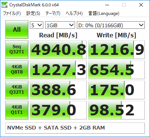The image size is (150, 137).
Task: Click the 4KiB Q8T8 write result 654.5
Action: click(116, 70)
